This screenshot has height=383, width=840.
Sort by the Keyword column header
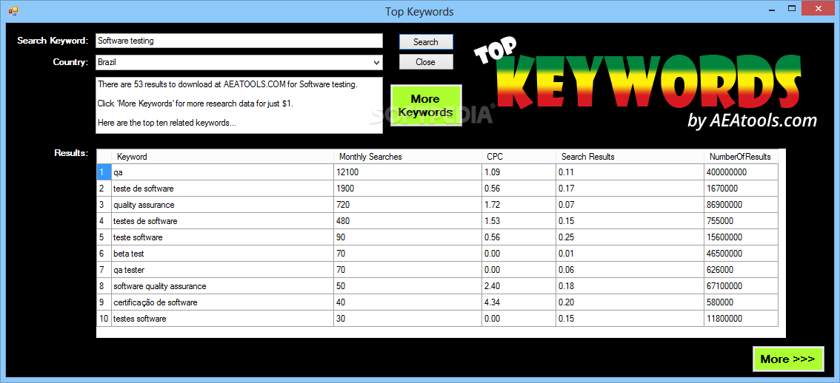[222, 157]
